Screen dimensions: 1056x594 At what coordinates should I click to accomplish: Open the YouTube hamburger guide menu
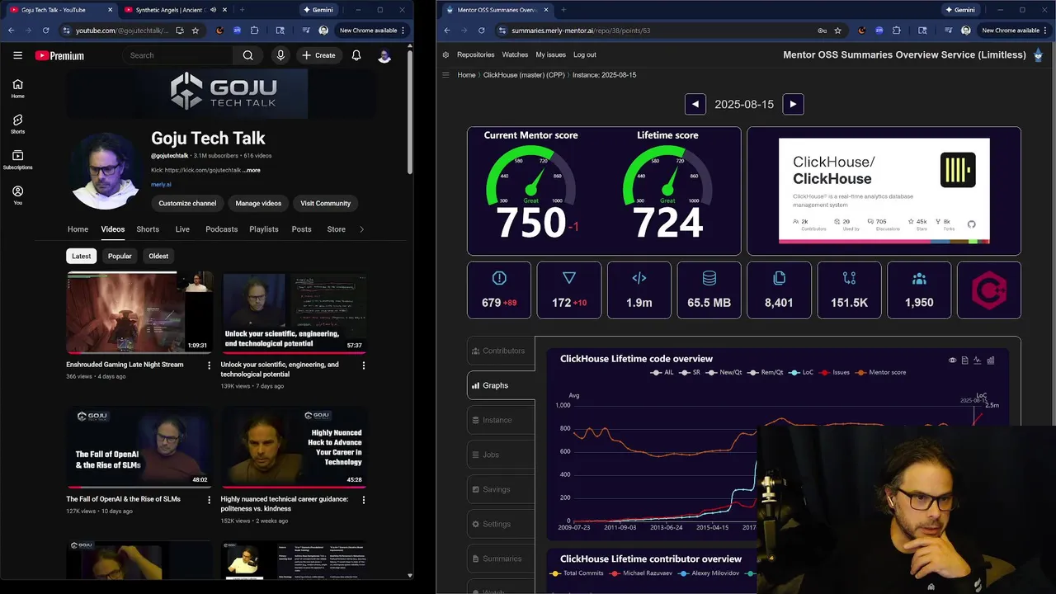17,55
